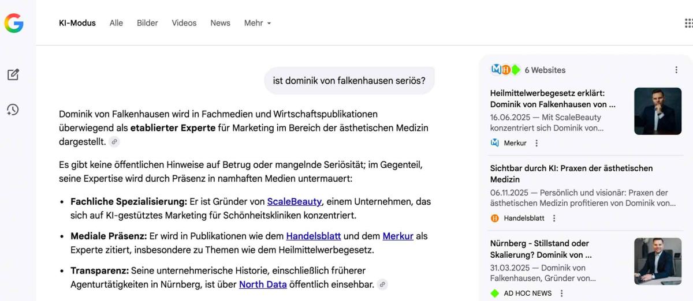
Task: Switch to the Alle tab
Action: [x=116, y=23]
